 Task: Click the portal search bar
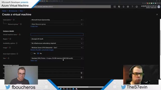[x=72, y=7]
